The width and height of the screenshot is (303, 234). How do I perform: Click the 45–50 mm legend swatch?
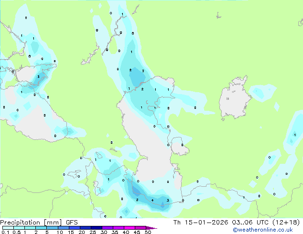[141, 228]
